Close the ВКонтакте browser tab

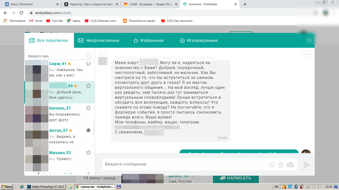coord(58,4)
